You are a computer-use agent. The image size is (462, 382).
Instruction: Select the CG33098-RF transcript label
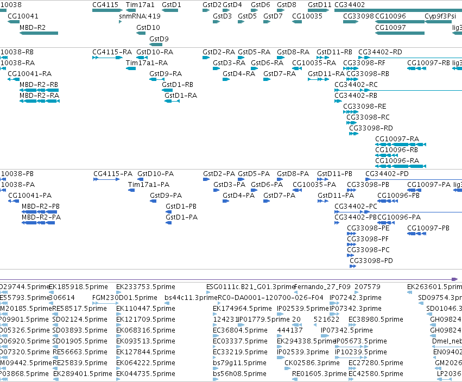pos(364,63)
